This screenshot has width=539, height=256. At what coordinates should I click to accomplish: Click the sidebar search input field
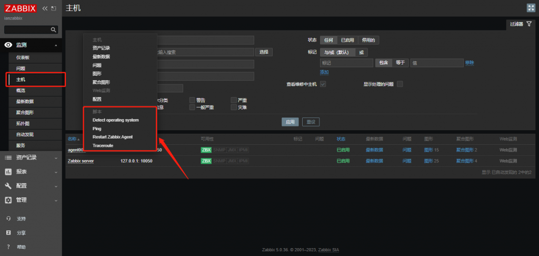27,30
